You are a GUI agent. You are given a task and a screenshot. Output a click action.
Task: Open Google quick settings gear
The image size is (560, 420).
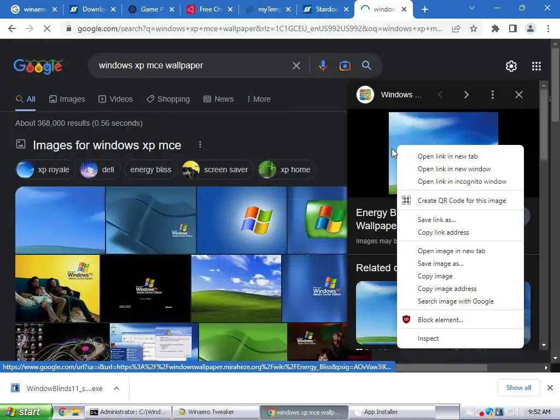pyautogui.click(x=511, y=66)
